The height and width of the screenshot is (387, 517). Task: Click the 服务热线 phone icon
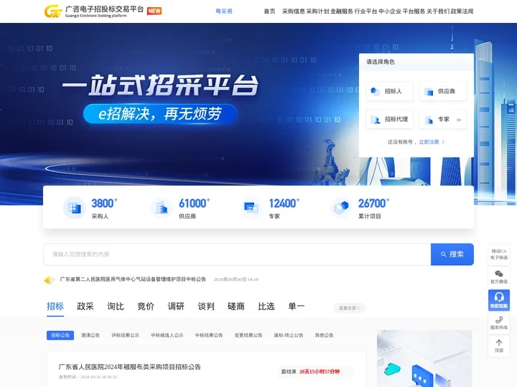498,320
